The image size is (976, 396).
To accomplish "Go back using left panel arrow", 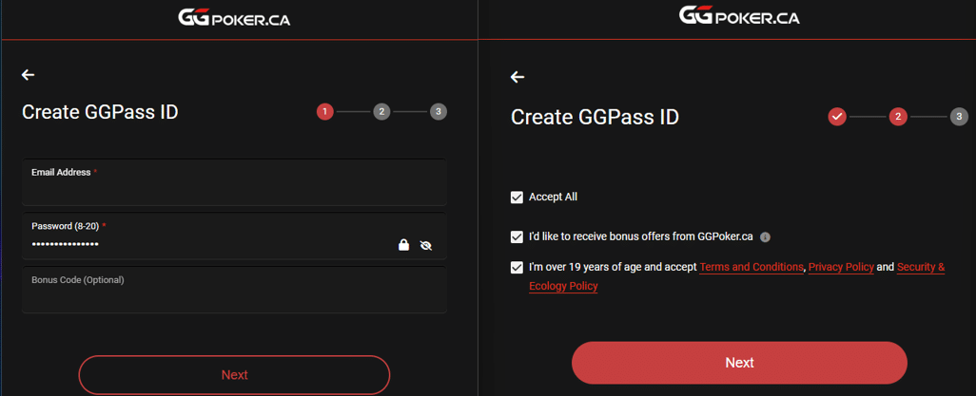I will tap(28, 75).
